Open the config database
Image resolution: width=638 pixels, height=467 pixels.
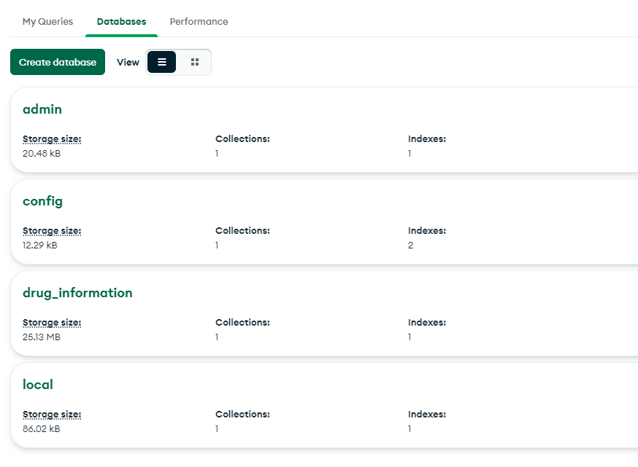coord(42,201)
